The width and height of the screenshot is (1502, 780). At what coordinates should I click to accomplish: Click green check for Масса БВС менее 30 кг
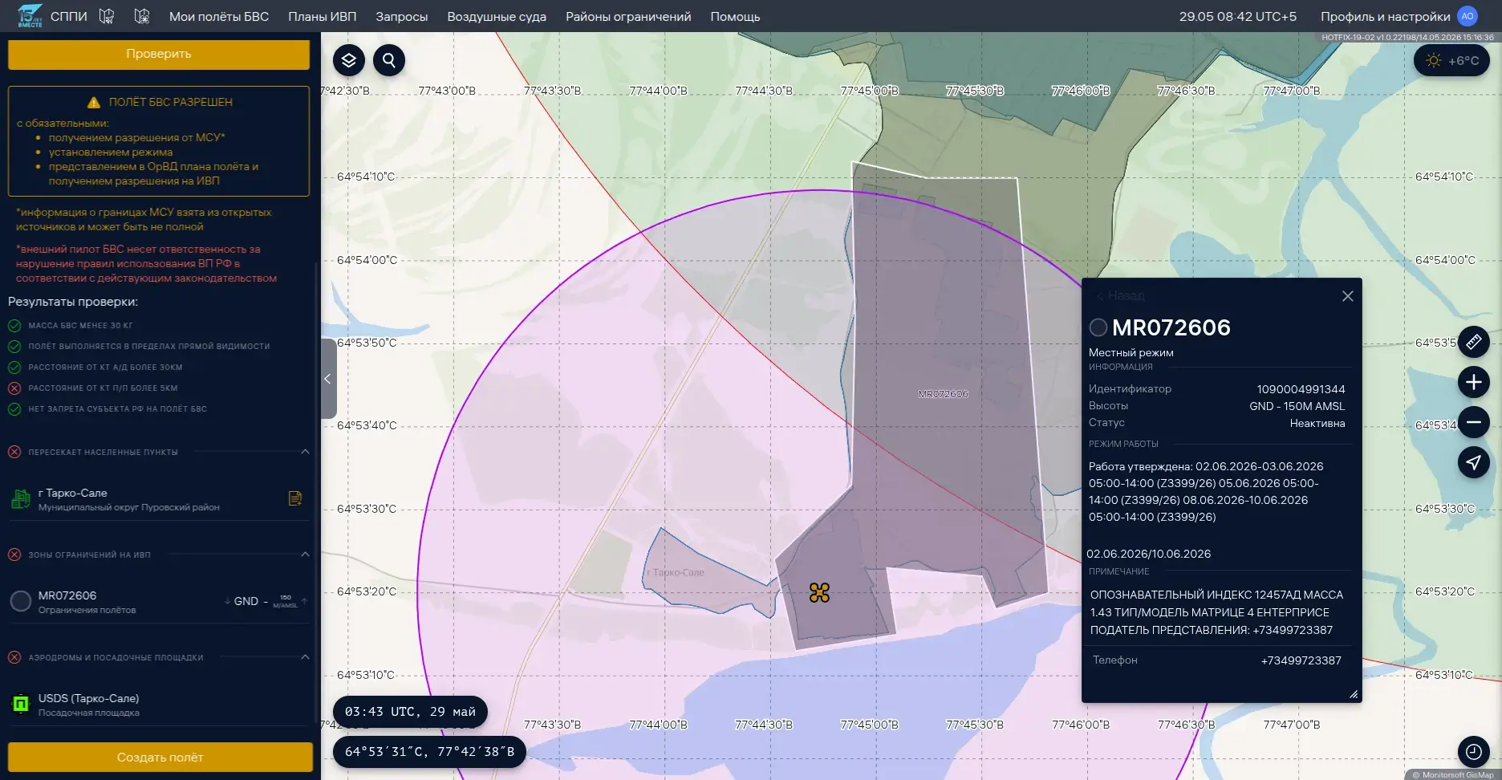click(14, 326)
